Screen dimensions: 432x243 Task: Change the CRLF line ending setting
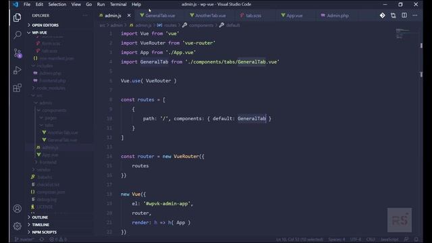[371, 240]
